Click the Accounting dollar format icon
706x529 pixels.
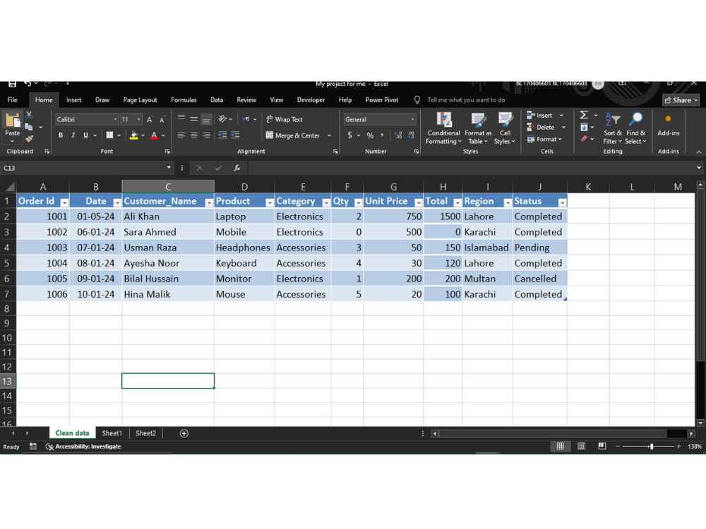350,135
